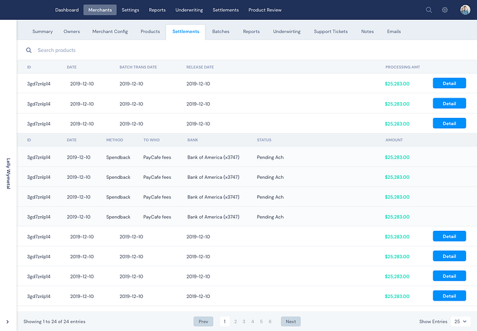Screen dimensions: 477x331
Task: Go to Product Review menu item
Action: pos(265,10)
